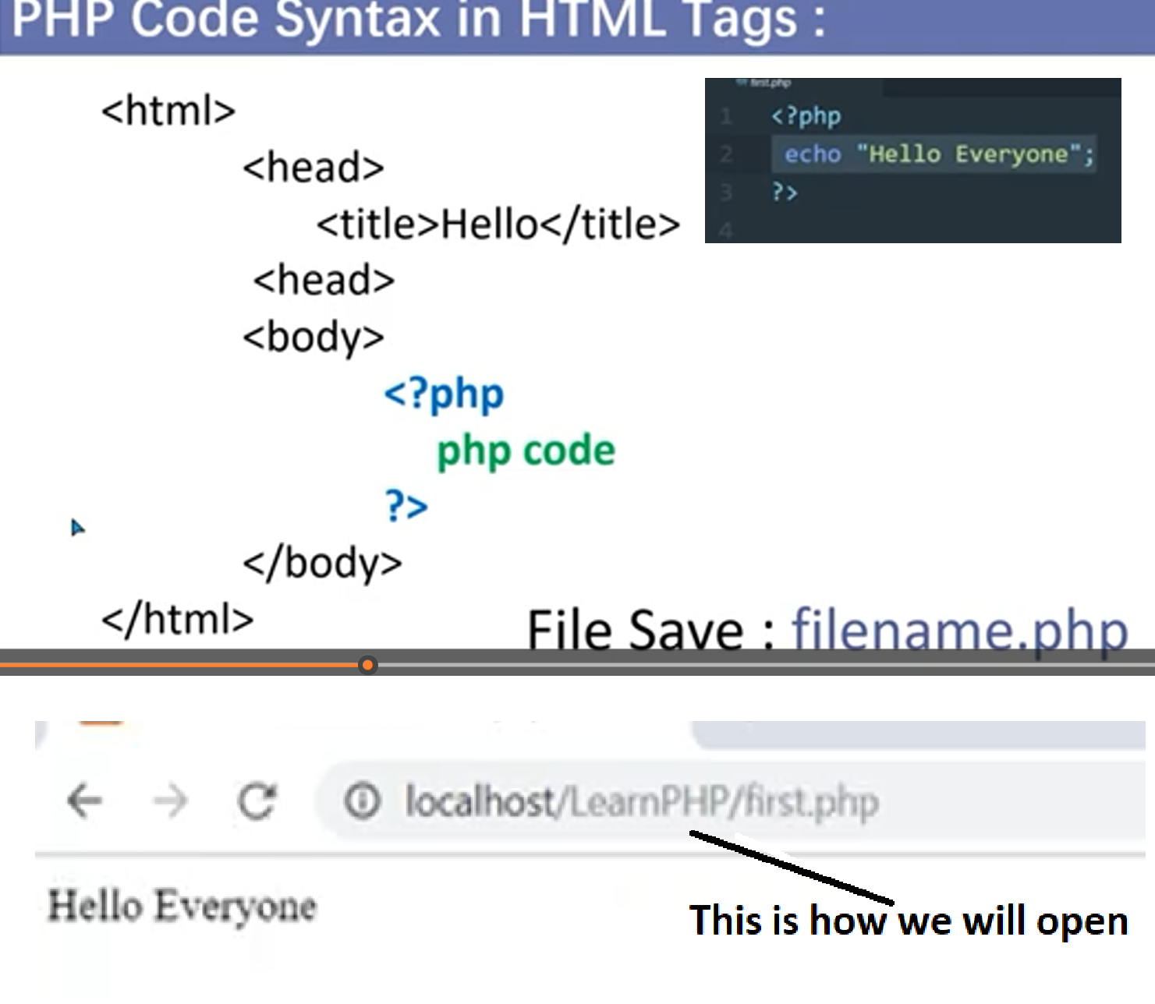Reload the localhost page
The width and height of the screenshot is (1155, 1004).
(x=257, y=801)
